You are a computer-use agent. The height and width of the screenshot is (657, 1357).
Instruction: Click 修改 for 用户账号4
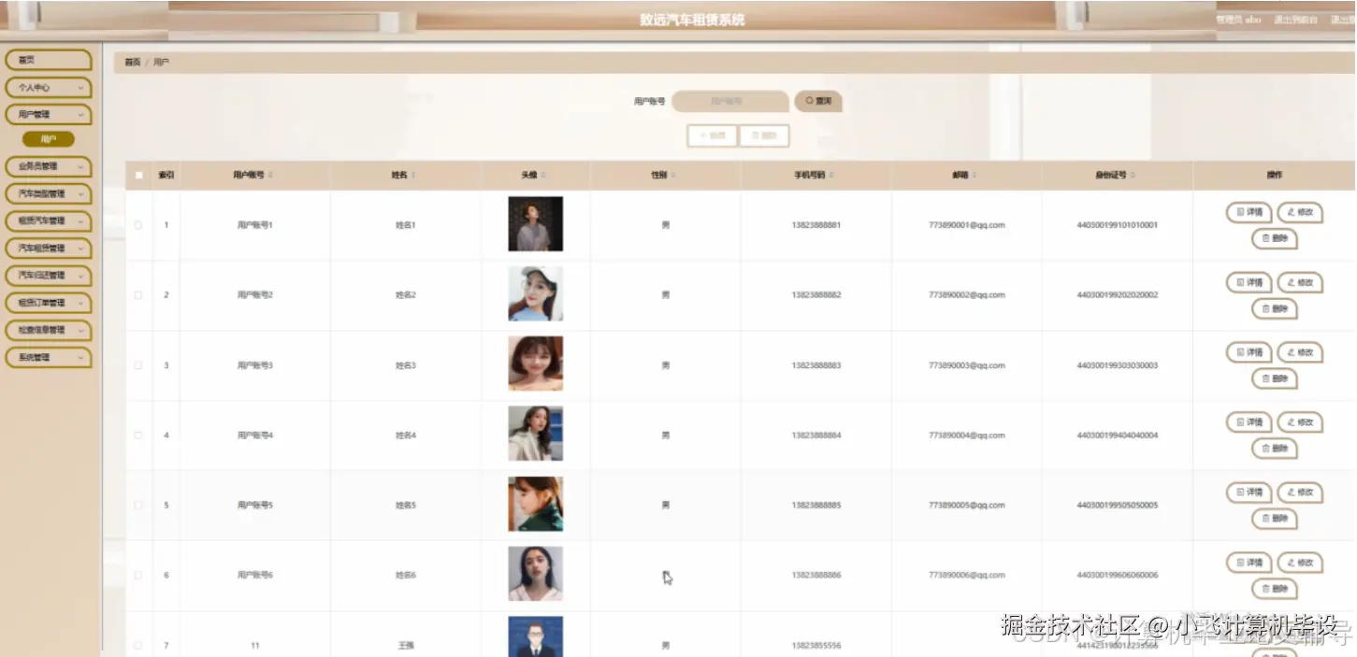point(1300,422)
